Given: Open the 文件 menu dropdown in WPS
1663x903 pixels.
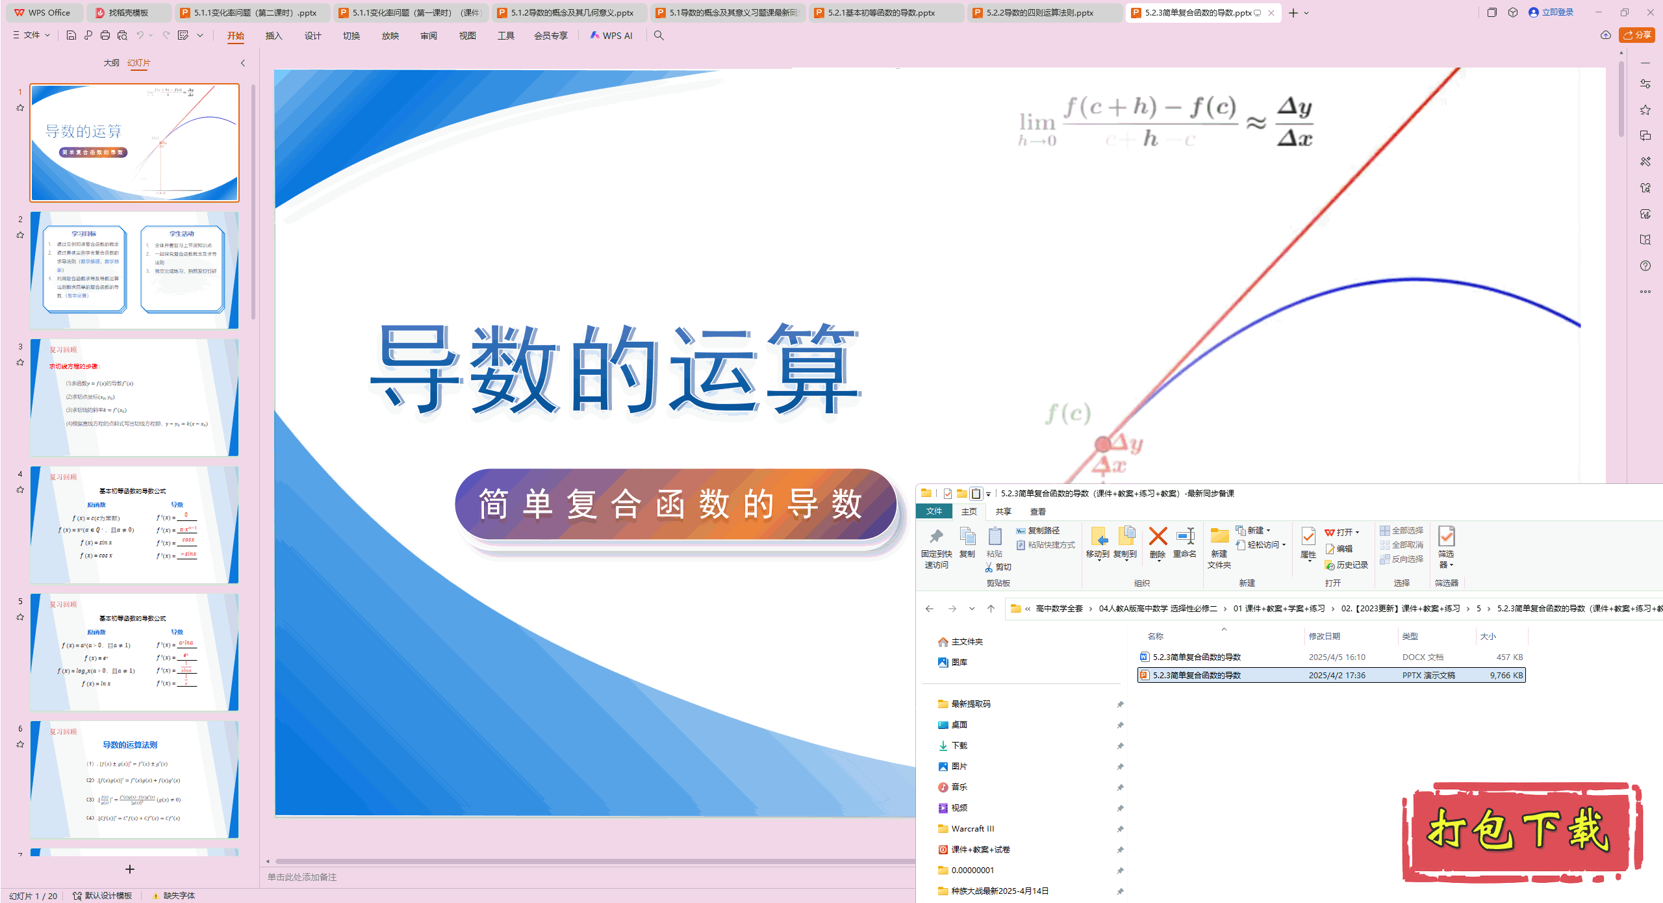Looking at the screenshot, I should coord(32,35).
